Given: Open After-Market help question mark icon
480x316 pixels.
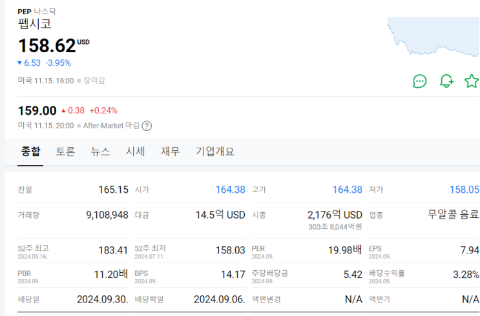Looking at the screenshot, I should point(147,126).
